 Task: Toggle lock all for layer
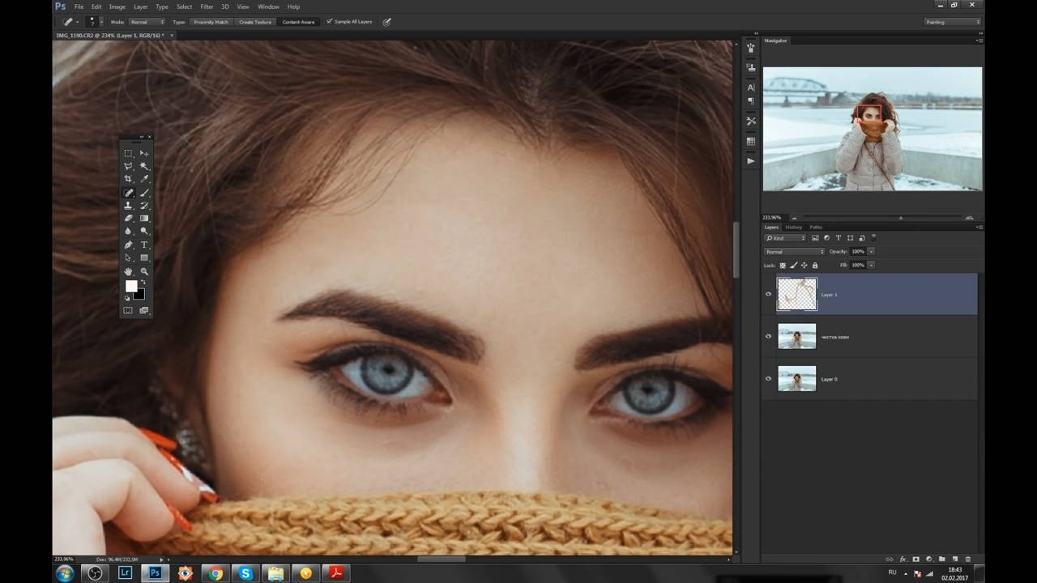coord(815,265)
